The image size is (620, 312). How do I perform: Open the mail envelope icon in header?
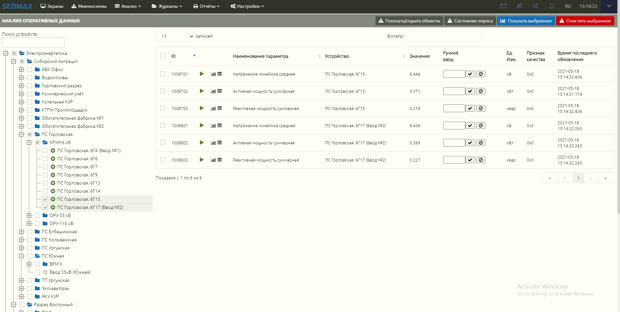tap(503, 6)
